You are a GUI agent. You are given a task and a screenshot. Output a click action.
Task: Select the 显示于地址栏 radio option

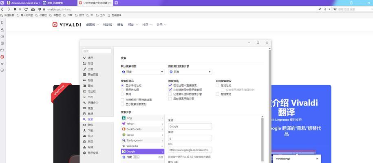pos(122,86)
